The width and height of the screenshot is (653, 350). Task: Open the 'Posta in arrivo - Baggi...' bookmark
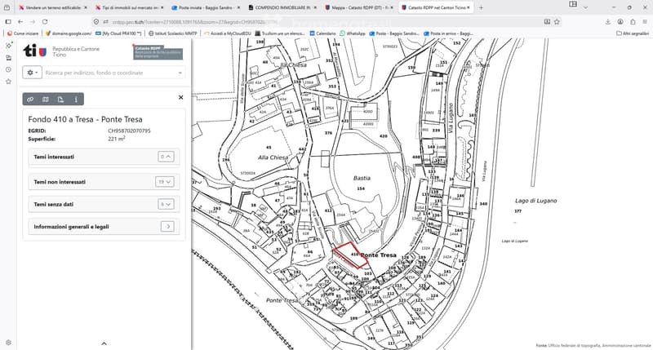(x=448, y=33)
